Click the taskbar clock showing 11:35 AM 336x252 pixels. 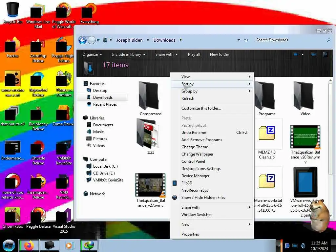[319, 245]
